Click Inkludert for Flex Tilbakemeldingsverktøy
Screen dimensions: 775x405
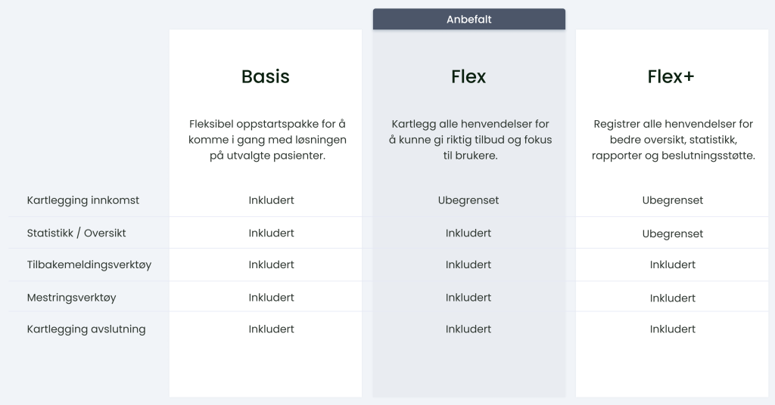468,265
